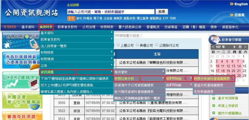This screenshot has height=120, width=249.
Task: Choose 下市/下櫃/撤銷登錄興櫃 彙總表 menu entry
Action: click(77, 78)
